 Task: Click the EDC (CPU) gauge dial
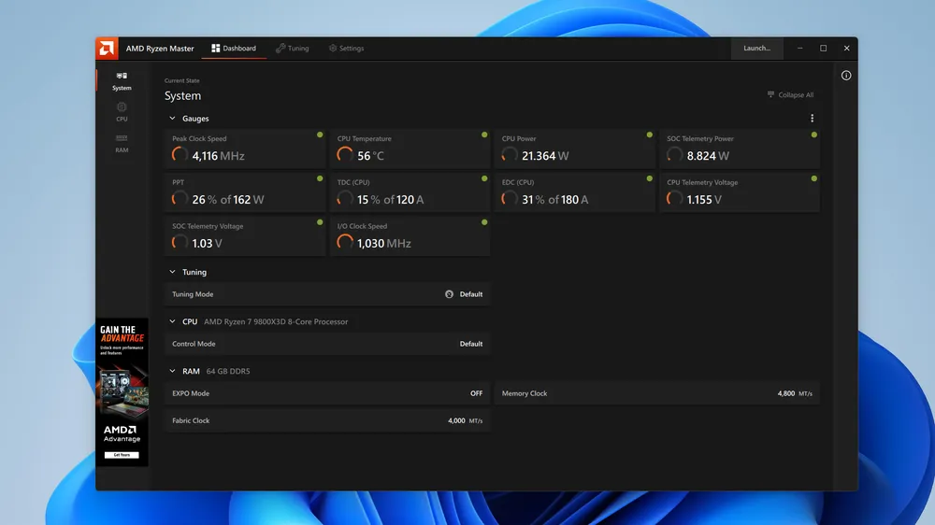510,199
